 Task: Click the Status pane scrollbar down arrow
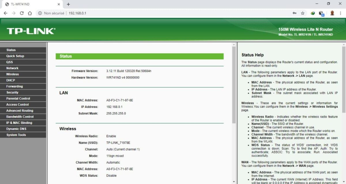[234, 182]
